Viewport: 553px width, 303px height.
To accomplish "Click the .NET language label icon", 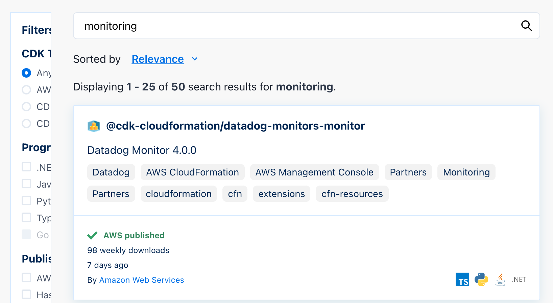I will [519, 279].
